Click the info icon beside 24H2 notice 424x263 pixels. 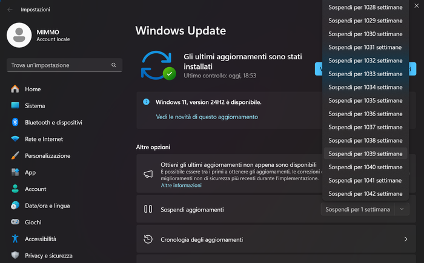tap(147, 102)
